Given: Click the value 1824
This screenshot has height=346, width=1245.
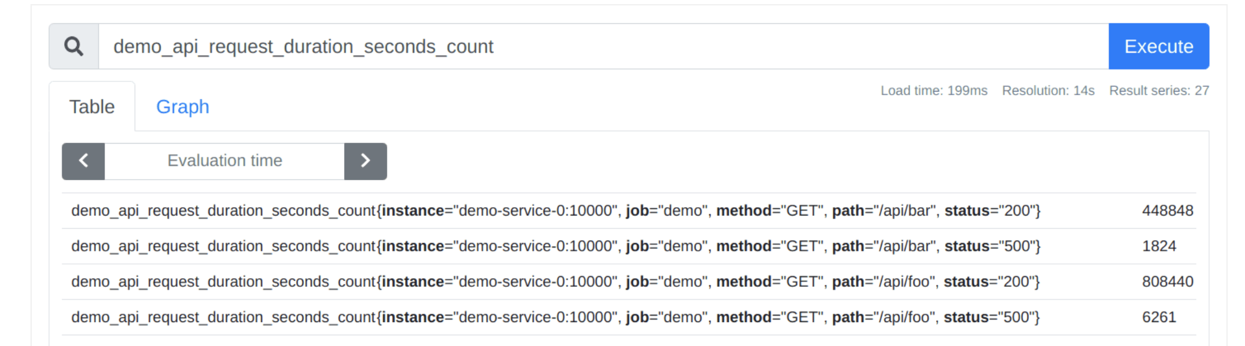Looking at the screenshot, I should [x=1159, y=246].
